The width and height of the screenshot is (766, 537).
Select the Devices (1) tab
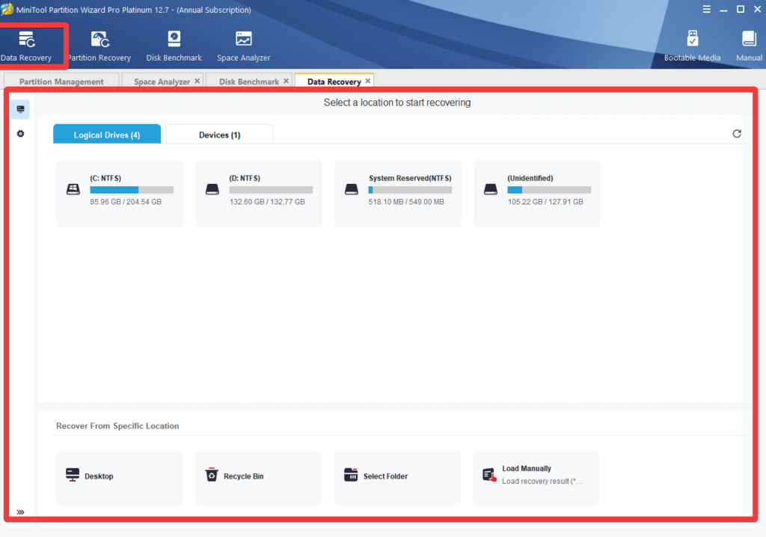[x=219, y=135]
